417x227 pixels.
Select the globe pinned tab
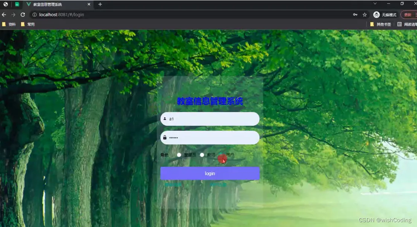click(x=6, y=4)
